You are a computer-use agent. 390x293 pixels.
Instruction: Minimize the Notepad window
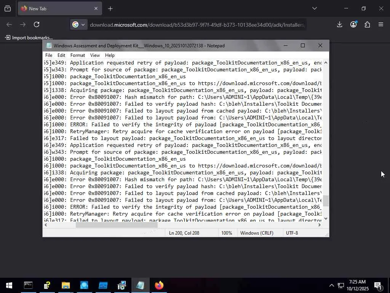pyautogui.click(x=286, y=46)
